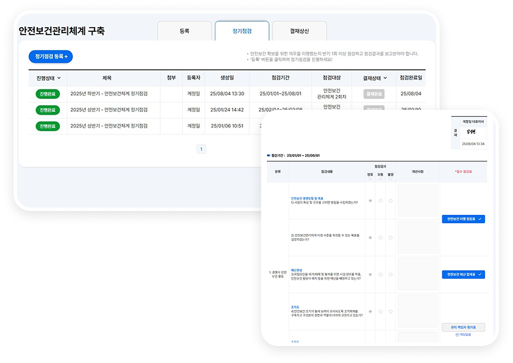Image resolution: width=513 pixels, height=363 pixels.
Task: Select 불량 radio for 예산편성 question
Action: (391, 274)
